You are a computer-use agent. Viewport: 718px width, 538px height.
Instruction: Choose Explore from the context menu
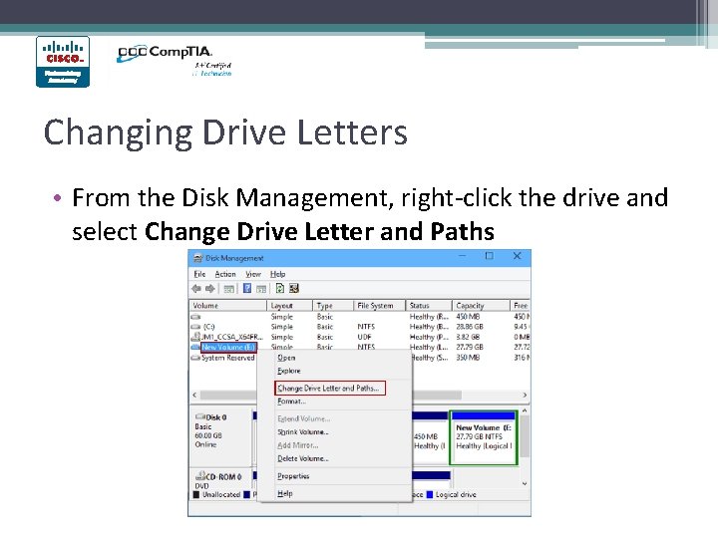pos(334,371)
